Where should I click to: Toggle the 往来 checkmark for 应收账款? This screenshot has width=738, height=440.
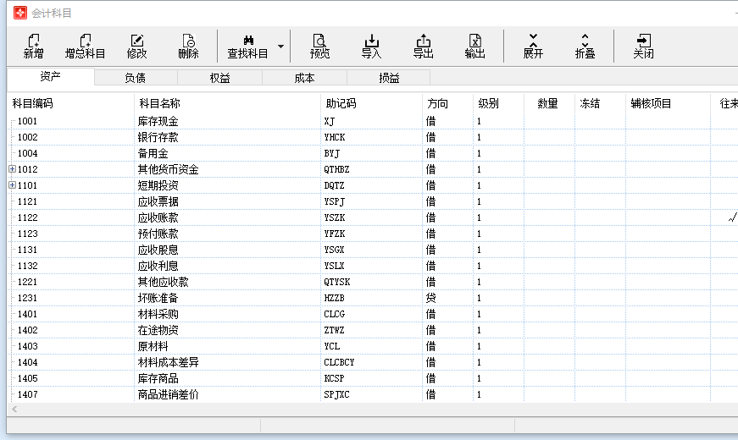point(731,217)
